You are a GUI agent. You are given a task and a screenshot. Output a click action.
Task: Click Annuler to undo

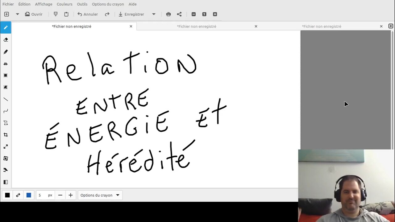88,14
